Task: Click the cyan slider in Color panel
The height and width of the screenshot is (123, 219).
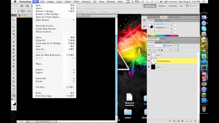Action: point(164,24)
